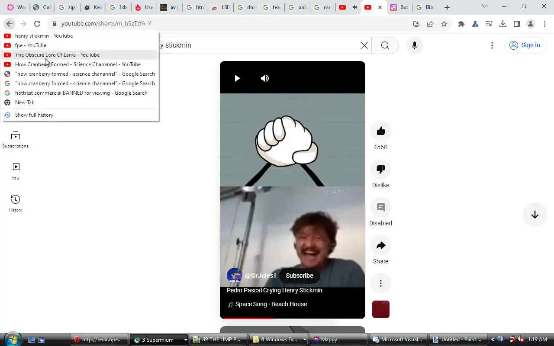The image size is (554, 346).
Task: Switch to the 'LSD' tab
Action: [x=220, y=7]
